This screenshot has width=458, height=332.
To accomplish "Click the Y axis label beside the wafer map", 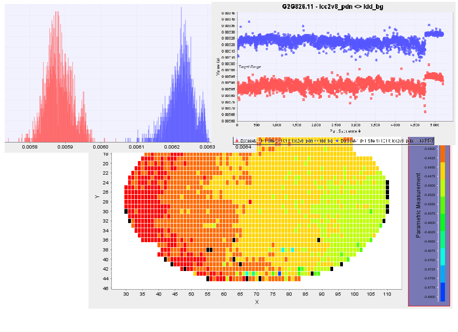I will coord(97,196).
